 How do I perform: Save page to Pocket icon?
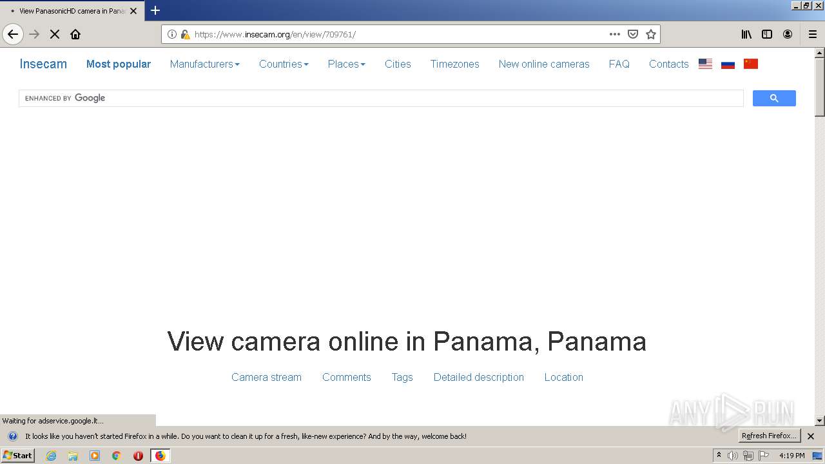(x=633, y=34)
